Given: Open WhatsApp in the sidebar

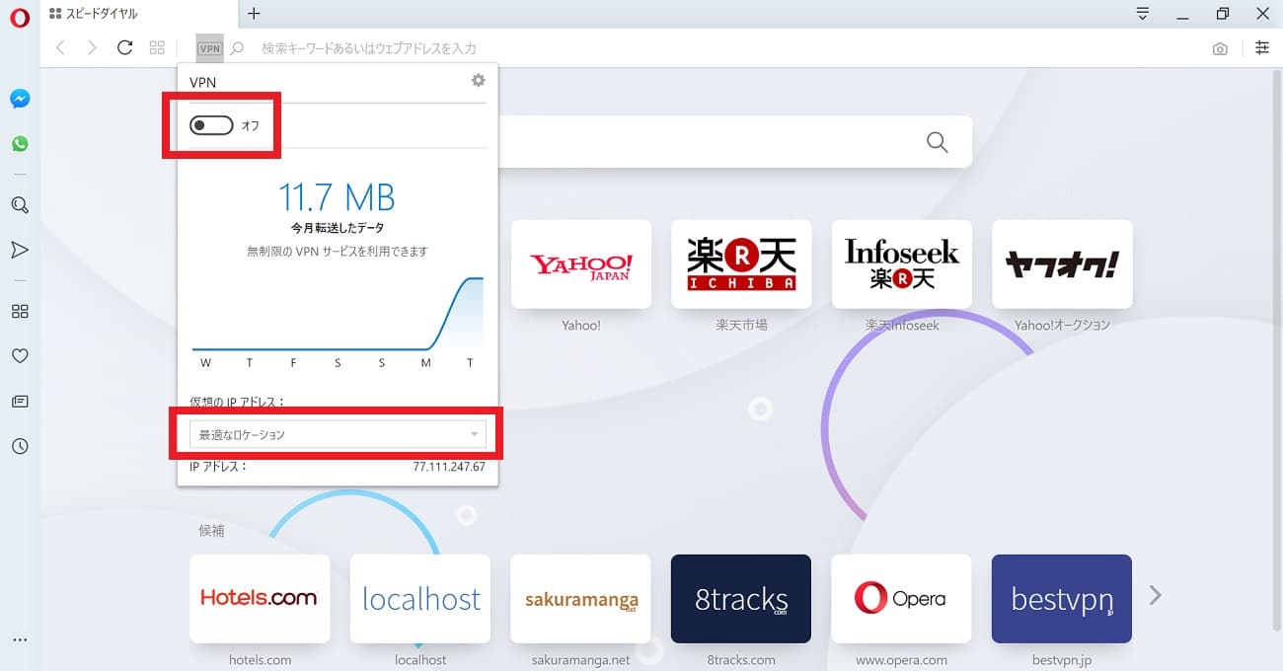Looking at the screenshot, I should coord(20,144).
